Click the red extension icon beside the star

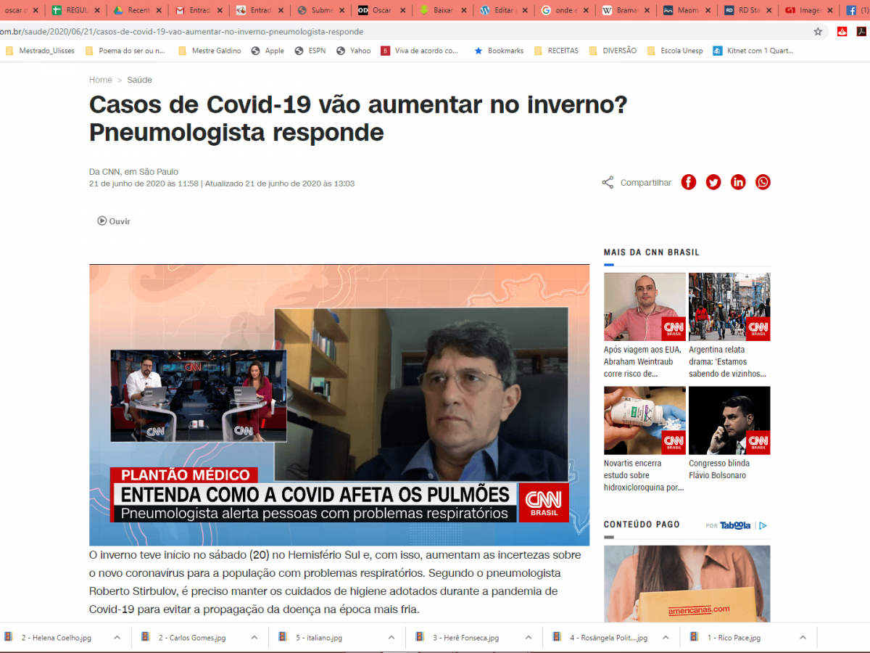(842, 32)
